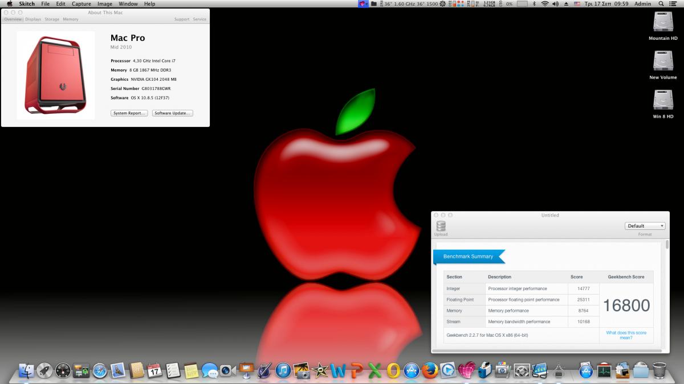Open Keynote from the Dock
This screenshot has height=384, width=684.
246,371
